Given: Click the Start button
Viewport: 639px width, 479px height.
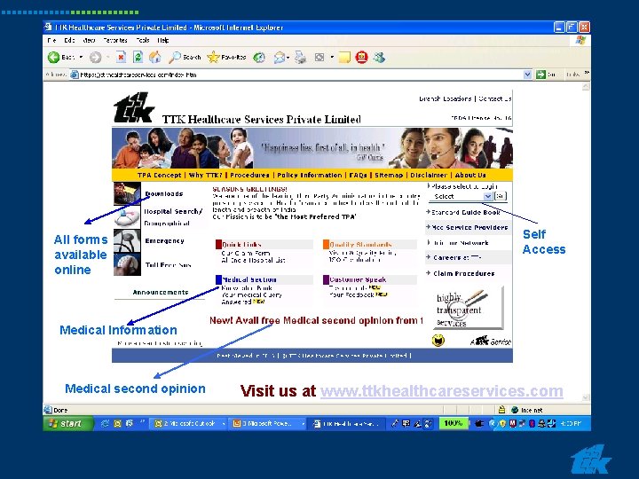Looking at the screenshot, I should 68,424.
